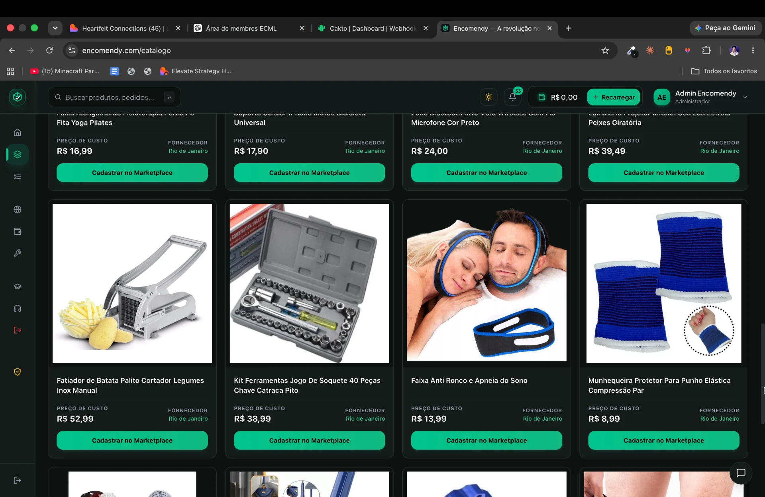Click the enter key icon in search

click(169, 97)
